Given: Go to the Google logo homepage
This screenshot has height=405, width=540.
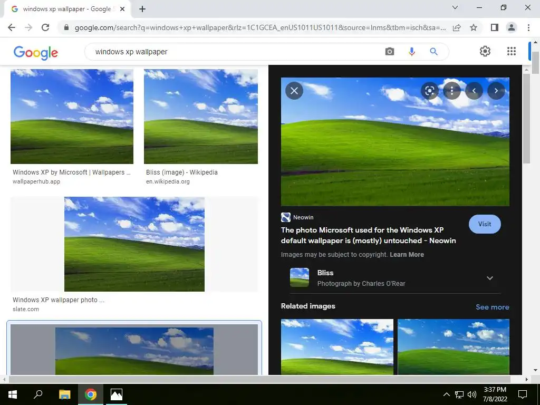Looking at the screenshot, I should click(36, 53).
